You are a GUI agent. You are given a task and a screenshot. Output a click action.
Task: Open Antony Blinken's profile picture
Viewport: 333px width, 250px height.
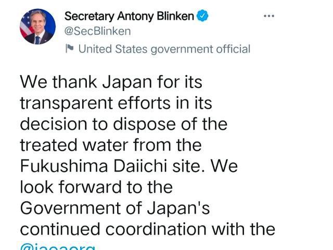(x=37, y=27)
